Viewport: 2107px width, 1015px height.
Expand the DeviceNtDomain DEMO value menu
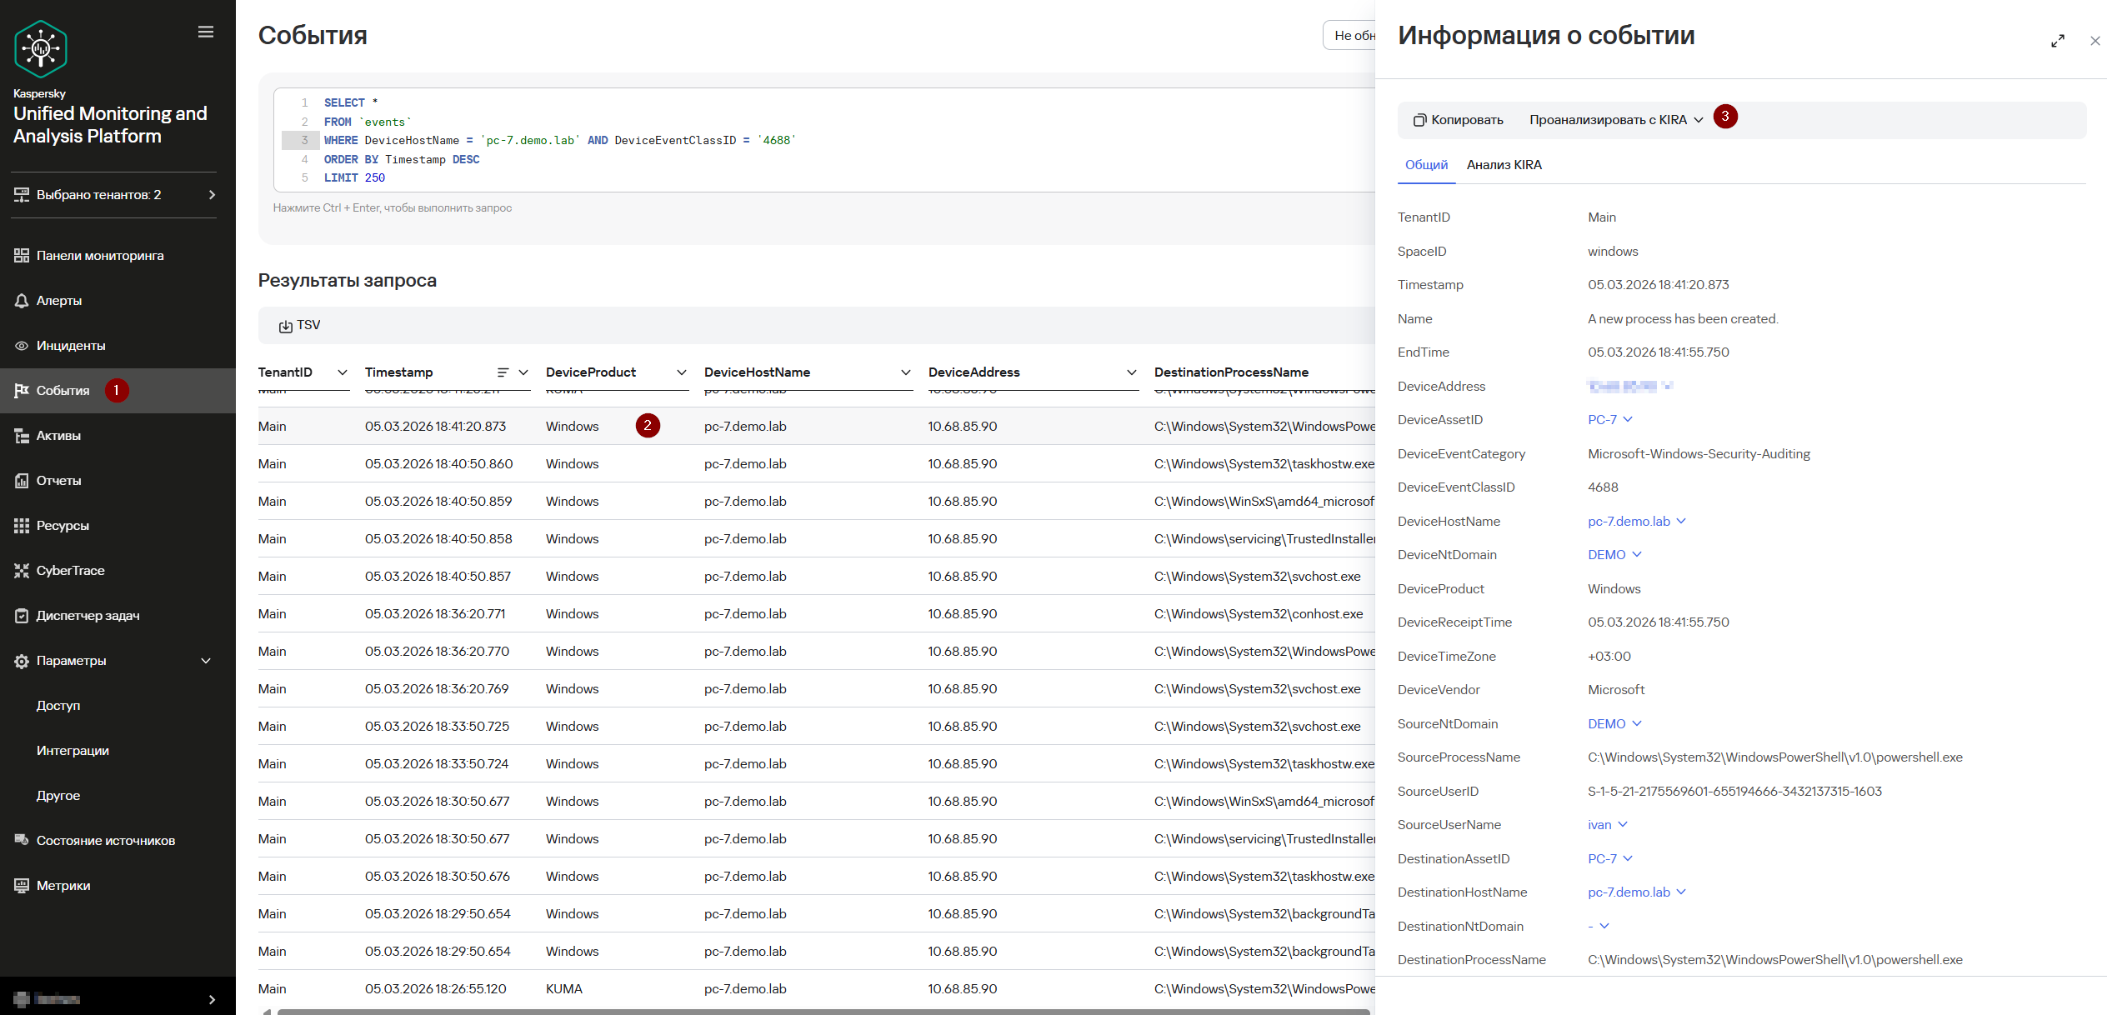coord(1637,554)
